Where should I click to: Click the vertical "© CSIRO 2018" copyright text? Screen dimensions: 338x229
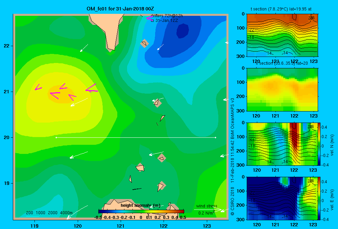(233, 201)
